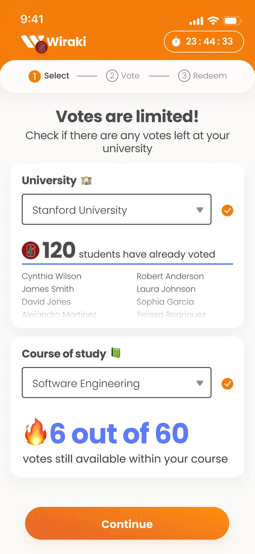Screen dimensions: 255x554
Task: Tap the fire emoji beside 6 out of 60
Action: tap(36, 433)
